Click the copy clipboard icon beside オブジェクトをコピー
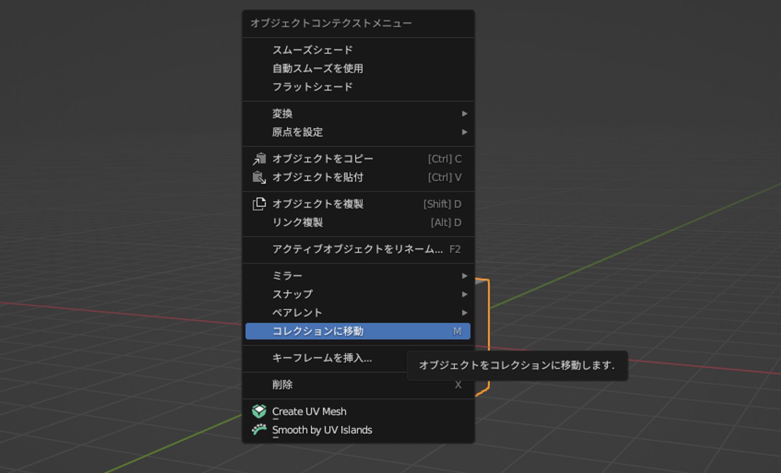The height and width of the screenshot is (473, 781). point(260,159)
